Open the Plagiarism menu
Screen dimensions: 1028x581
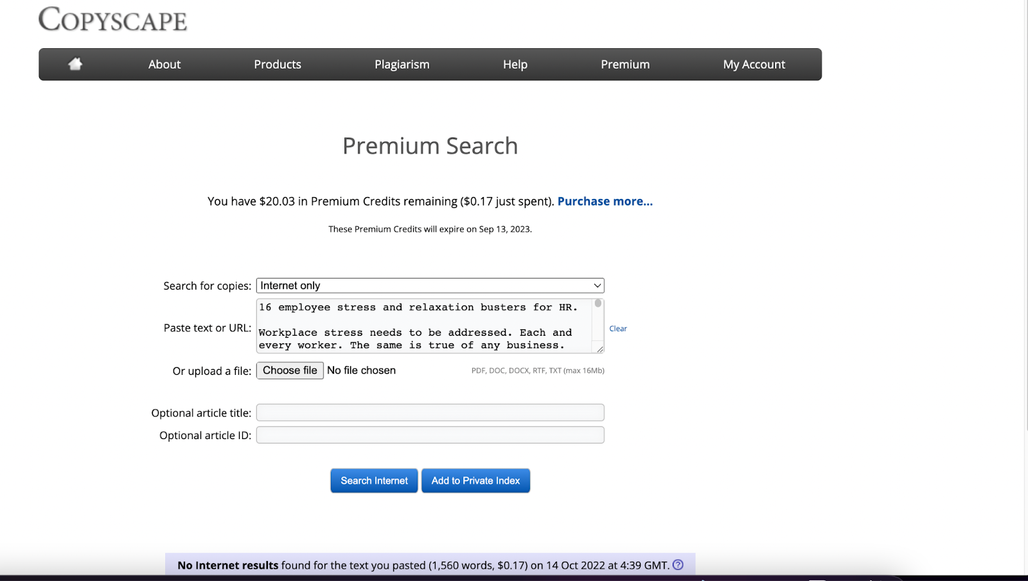tap(402, 64)
